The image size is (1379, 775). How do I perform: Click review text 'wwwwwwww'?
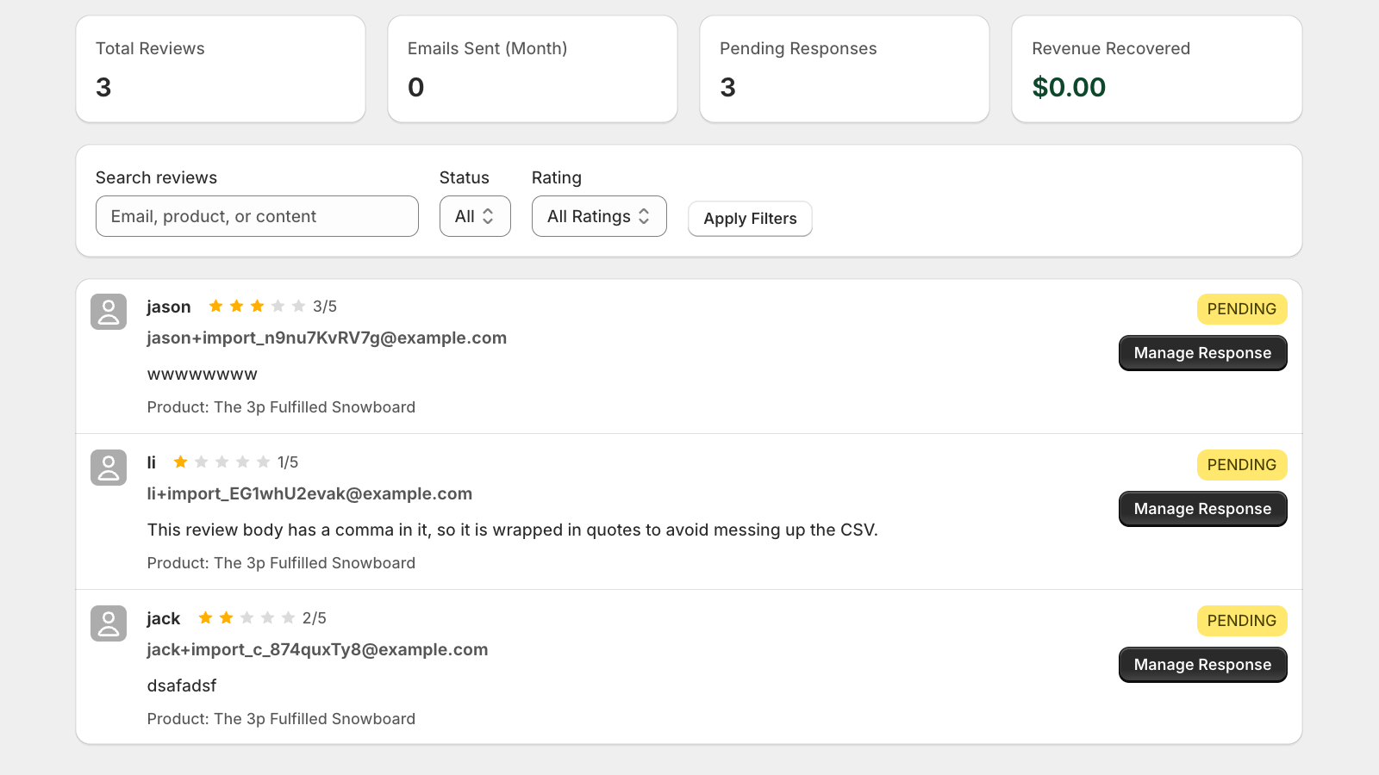(203, 375)
